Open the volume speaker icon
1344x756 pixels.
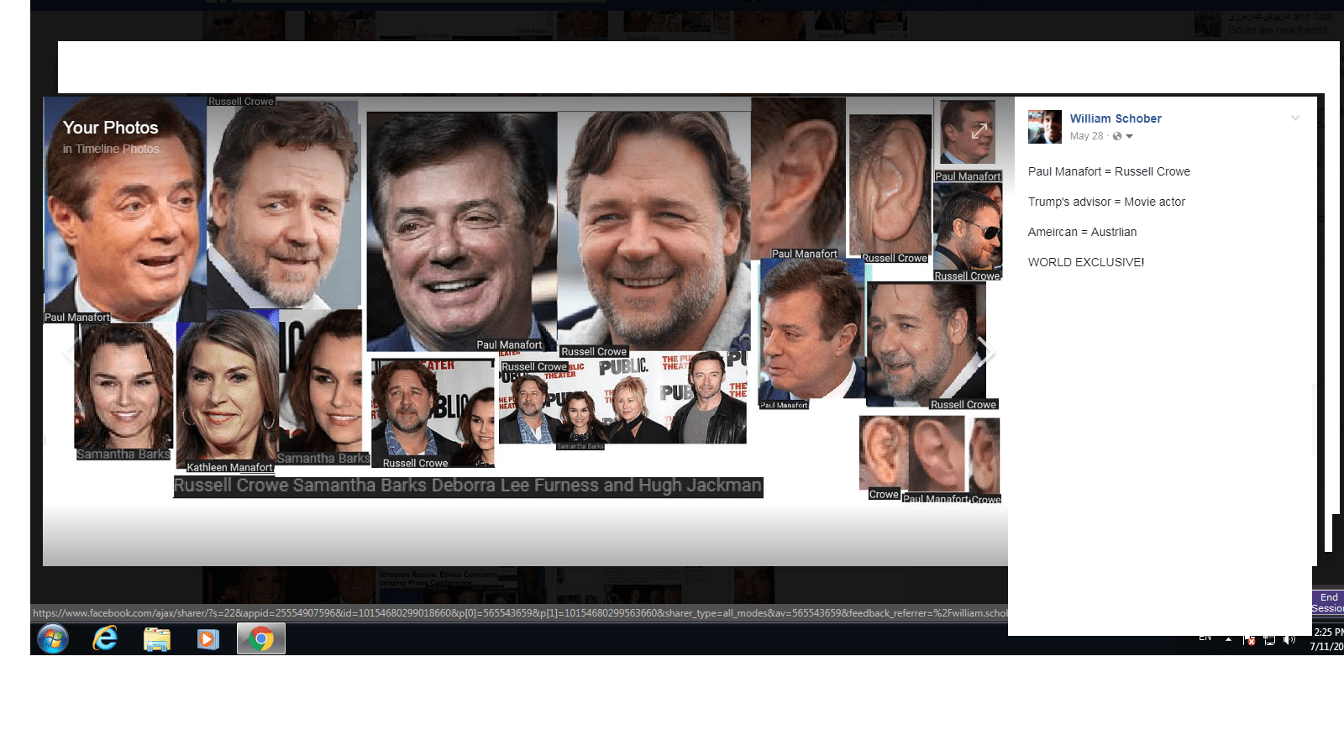[1289, 640]
